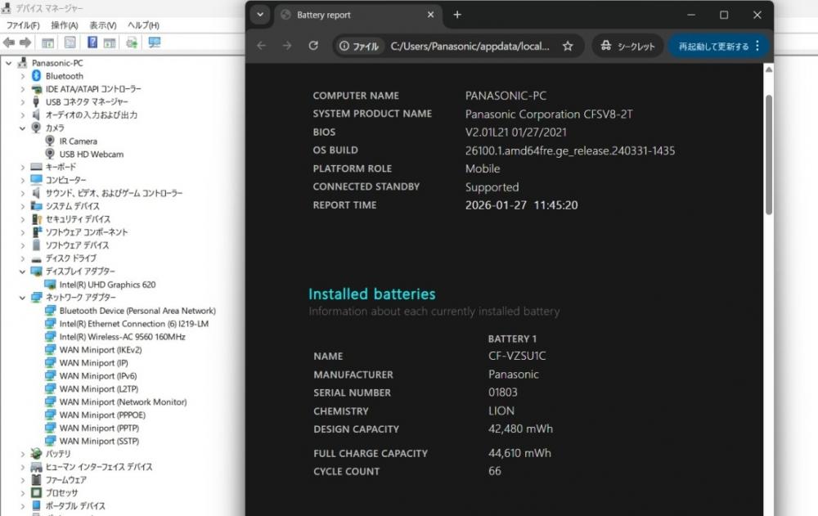The width and height of the screenshot is (818, 516).
Task: Expand the バッテリ category
Action: point(22,454)
